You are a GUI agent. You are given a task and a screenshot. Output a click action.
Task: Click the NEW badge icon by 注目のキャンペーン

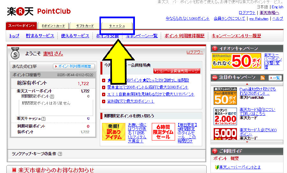pos(215,77)
